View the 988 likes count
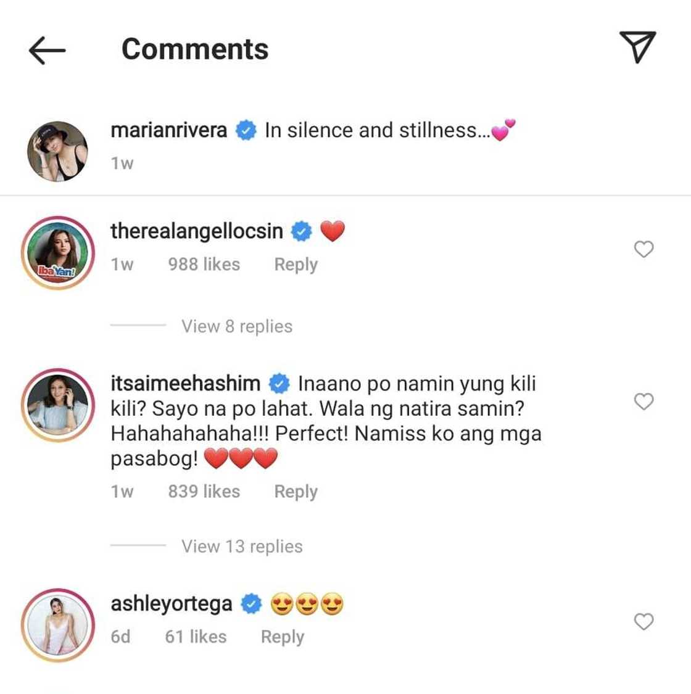The height and width of the screenshot is (694, 691). pyautogui.click(x=204, y=265)
